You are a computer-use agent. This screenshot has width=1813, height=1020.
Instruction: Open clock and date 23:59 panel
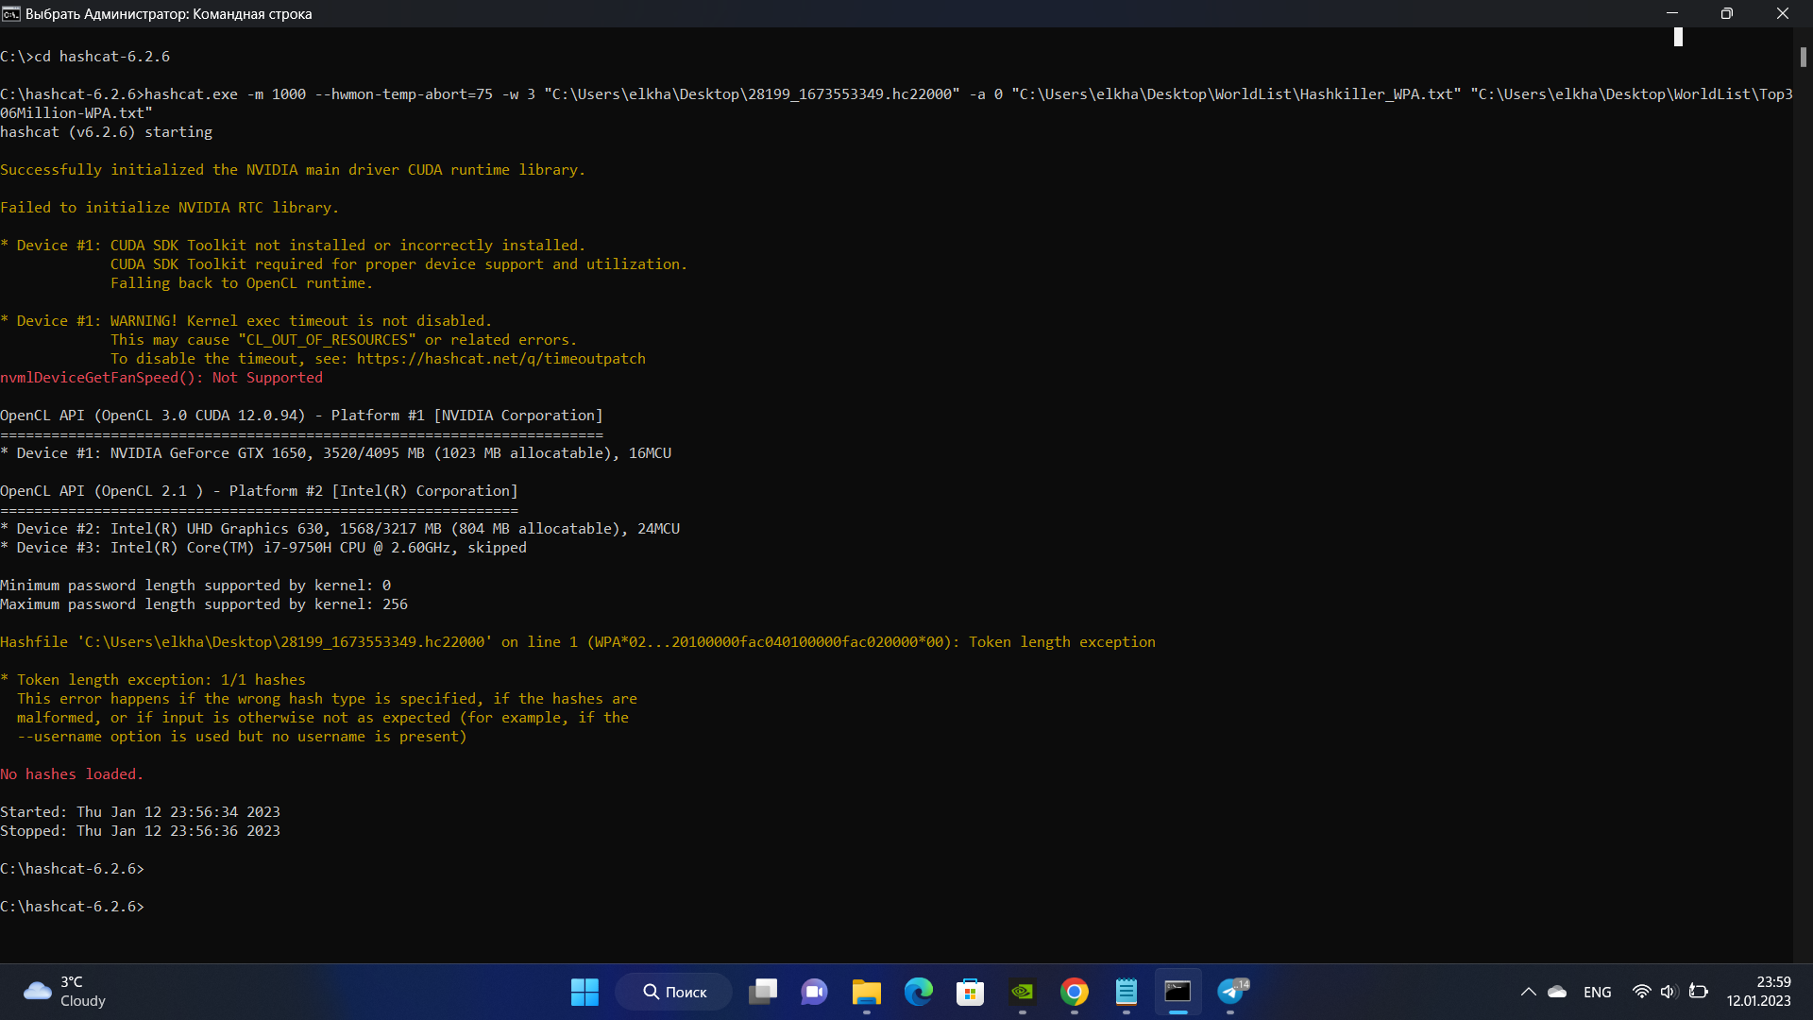[x=1758, y=992]
